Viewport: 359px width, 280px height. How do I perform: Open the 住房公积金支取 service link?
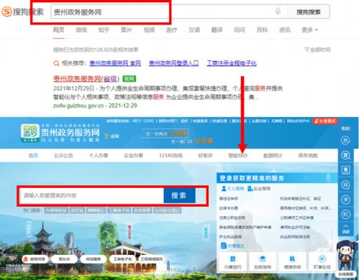[x=232, y=218]
